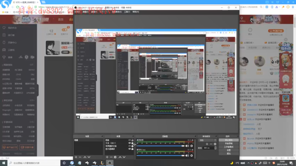Increase the 时长 duration with the spinner arrow
Viewport: 296px width, 166px height.
(x=215, y=147)
